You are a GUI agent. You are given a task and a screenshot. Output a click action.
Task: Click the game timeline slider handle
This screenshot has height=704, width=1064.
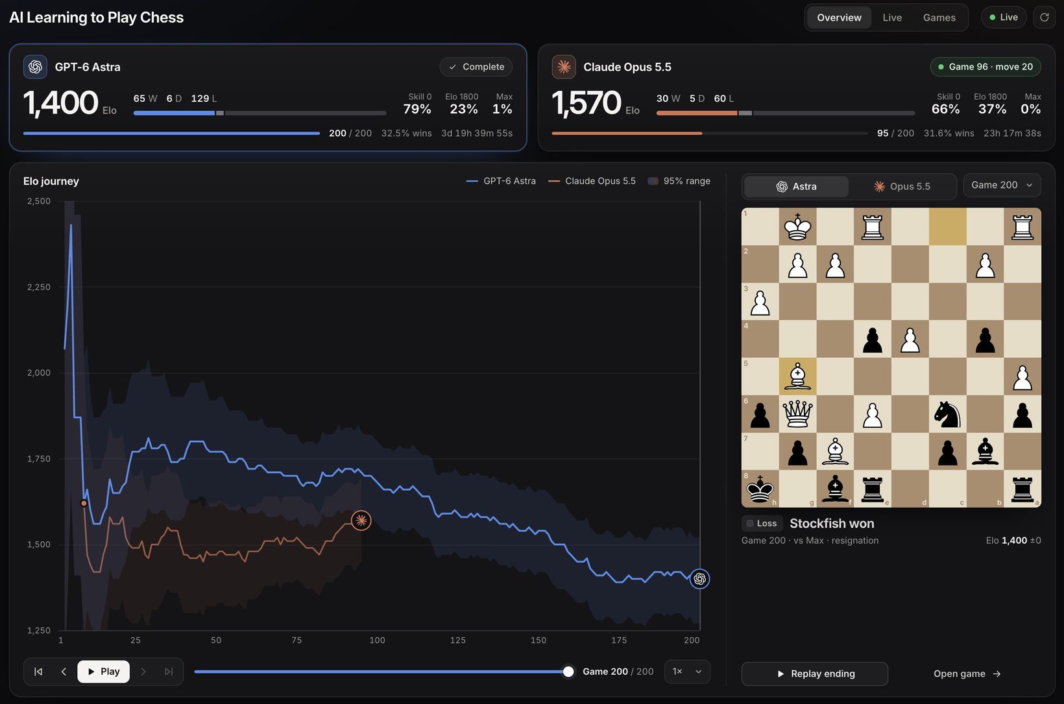pos(568,672)
